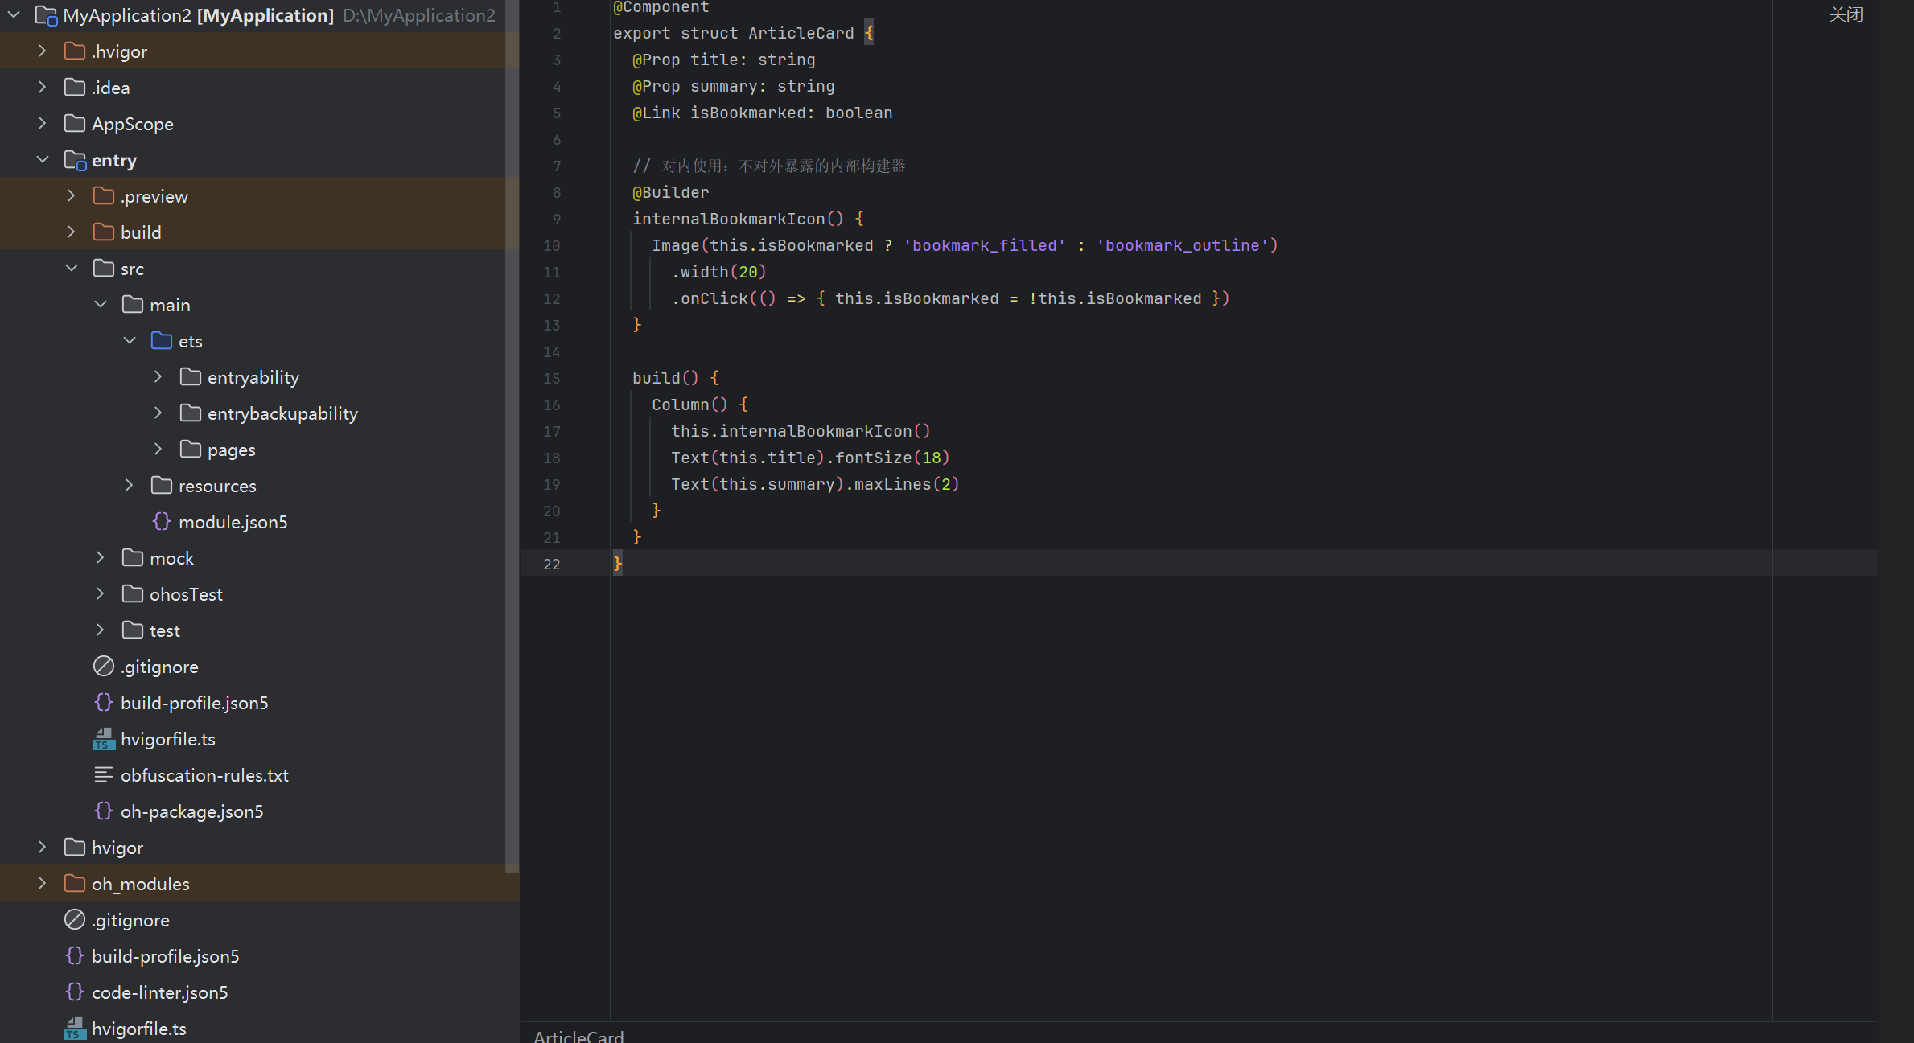
Task: Click the 关闭 close button
Action: (x=1846, y=14)
